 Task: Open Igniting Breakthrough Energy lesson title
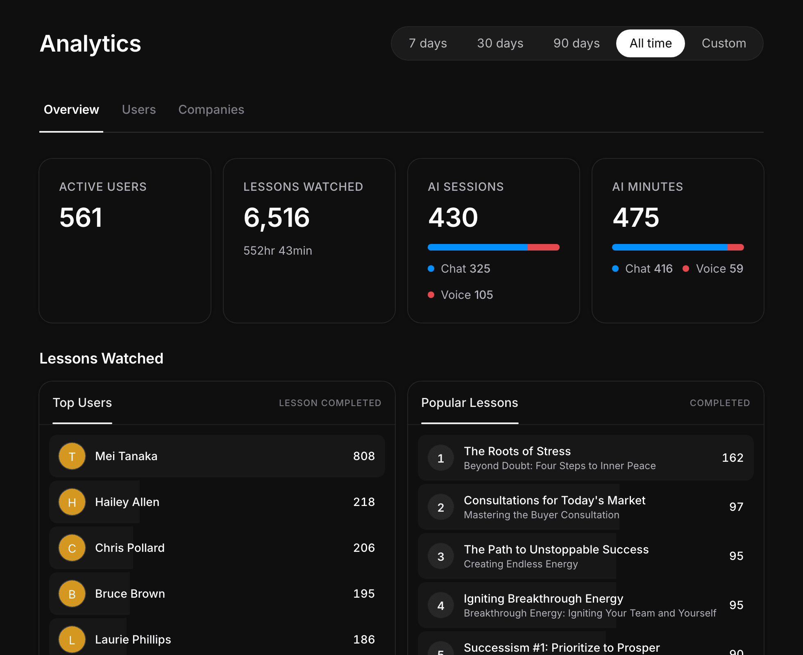click(543, 599)
